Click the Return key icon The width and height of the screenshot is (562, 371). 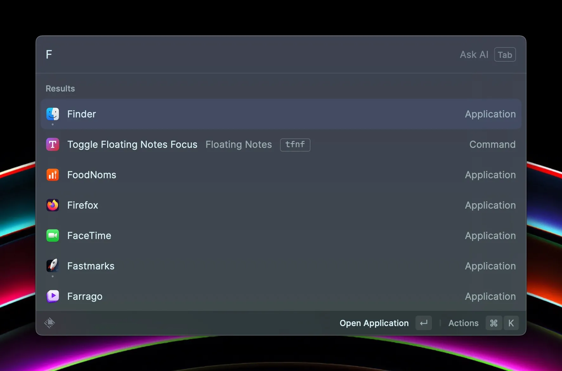[x=424, y=323]
